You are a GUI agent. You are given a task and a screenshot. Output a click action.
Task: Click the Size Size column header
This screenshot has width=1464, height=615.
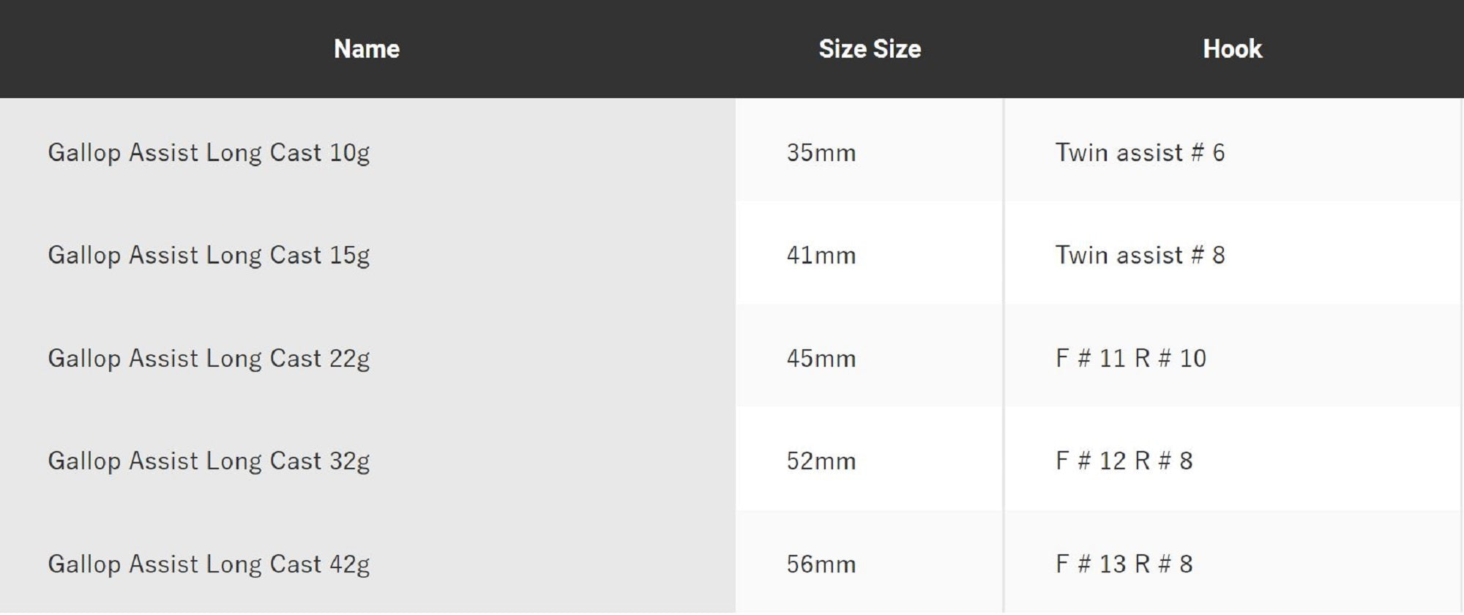point(870,49)
